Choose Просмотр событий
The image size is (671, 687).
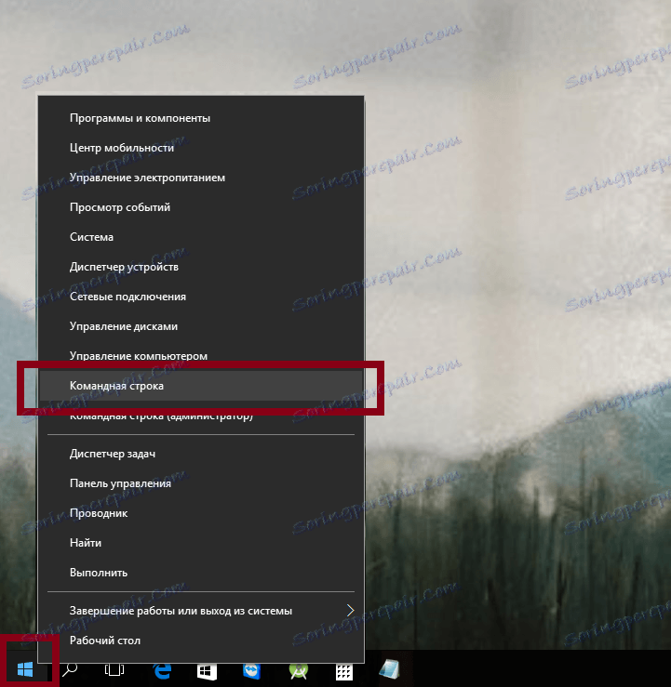[x=201, y=207]
